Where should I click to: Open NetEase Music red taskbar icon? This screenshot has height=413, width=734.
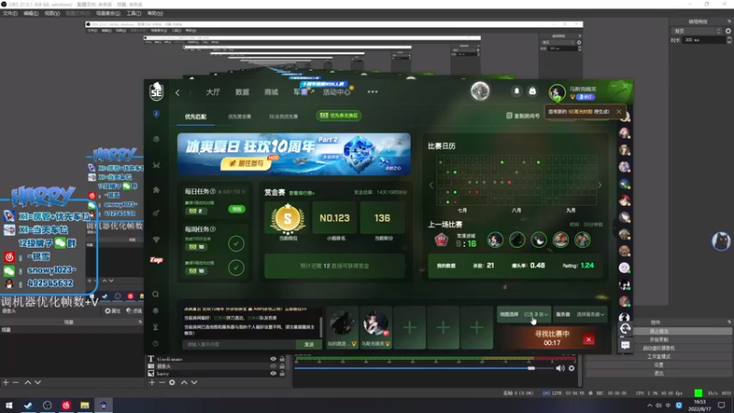pos(66,405)
